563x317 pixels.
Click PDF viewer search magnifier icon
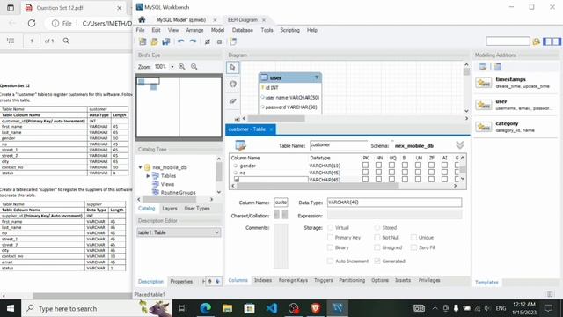point(66,41)
